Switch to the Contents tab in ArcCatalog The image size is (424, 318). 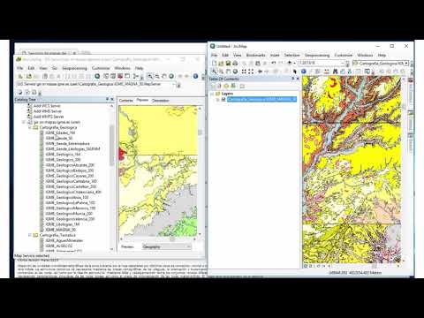(126, 101)
